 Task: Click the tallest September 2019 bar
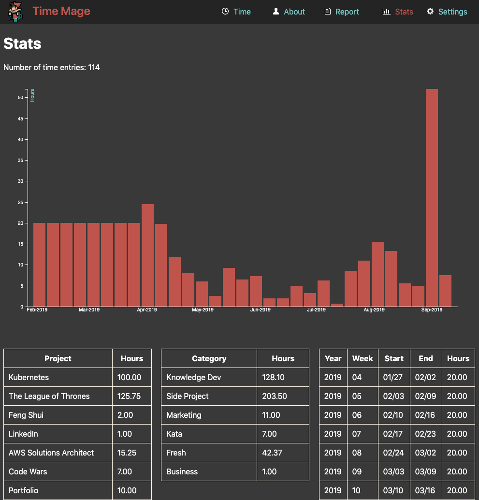[x=432, y=198]
